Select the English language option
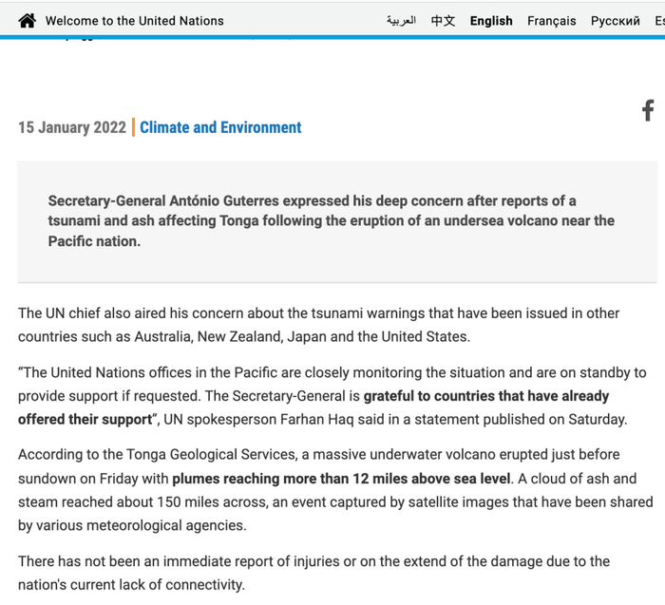Screen dimensions: 665x605 coord(491,21)
